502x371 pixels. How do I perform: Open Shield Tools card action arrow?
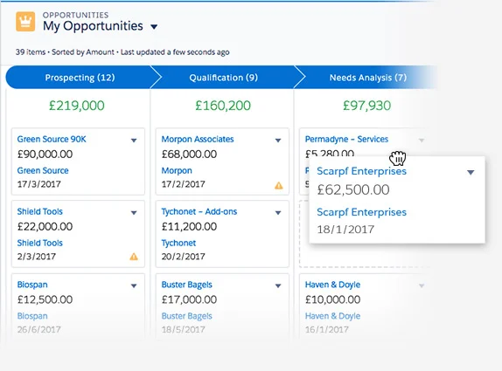coord(134,213)
